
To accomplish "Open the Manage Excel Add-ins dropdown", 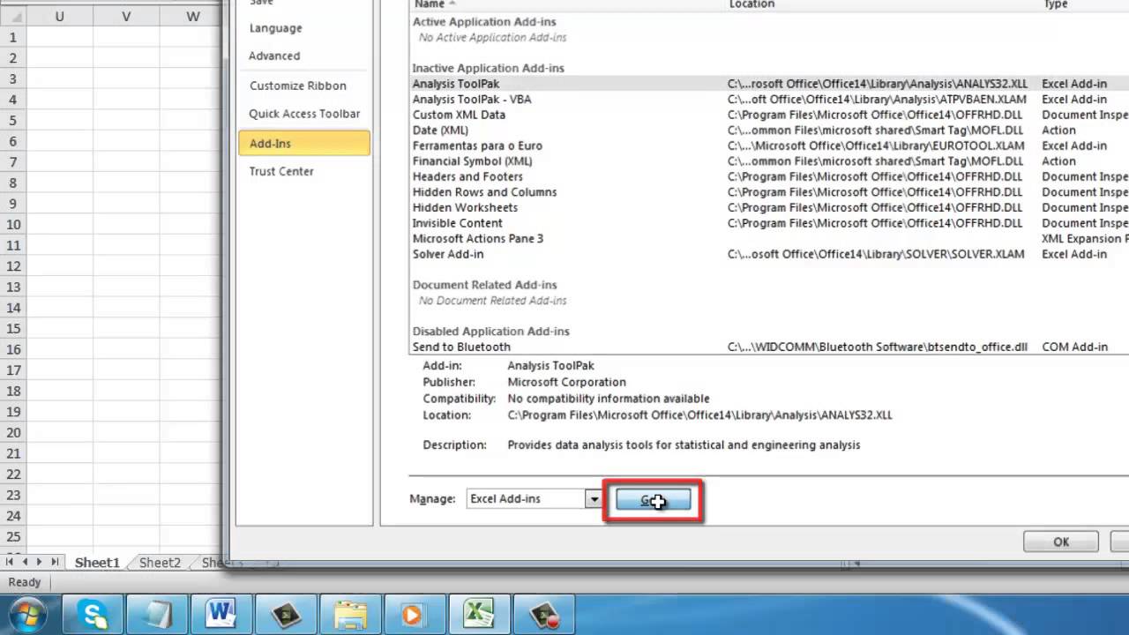I will [x=594, y=499].
